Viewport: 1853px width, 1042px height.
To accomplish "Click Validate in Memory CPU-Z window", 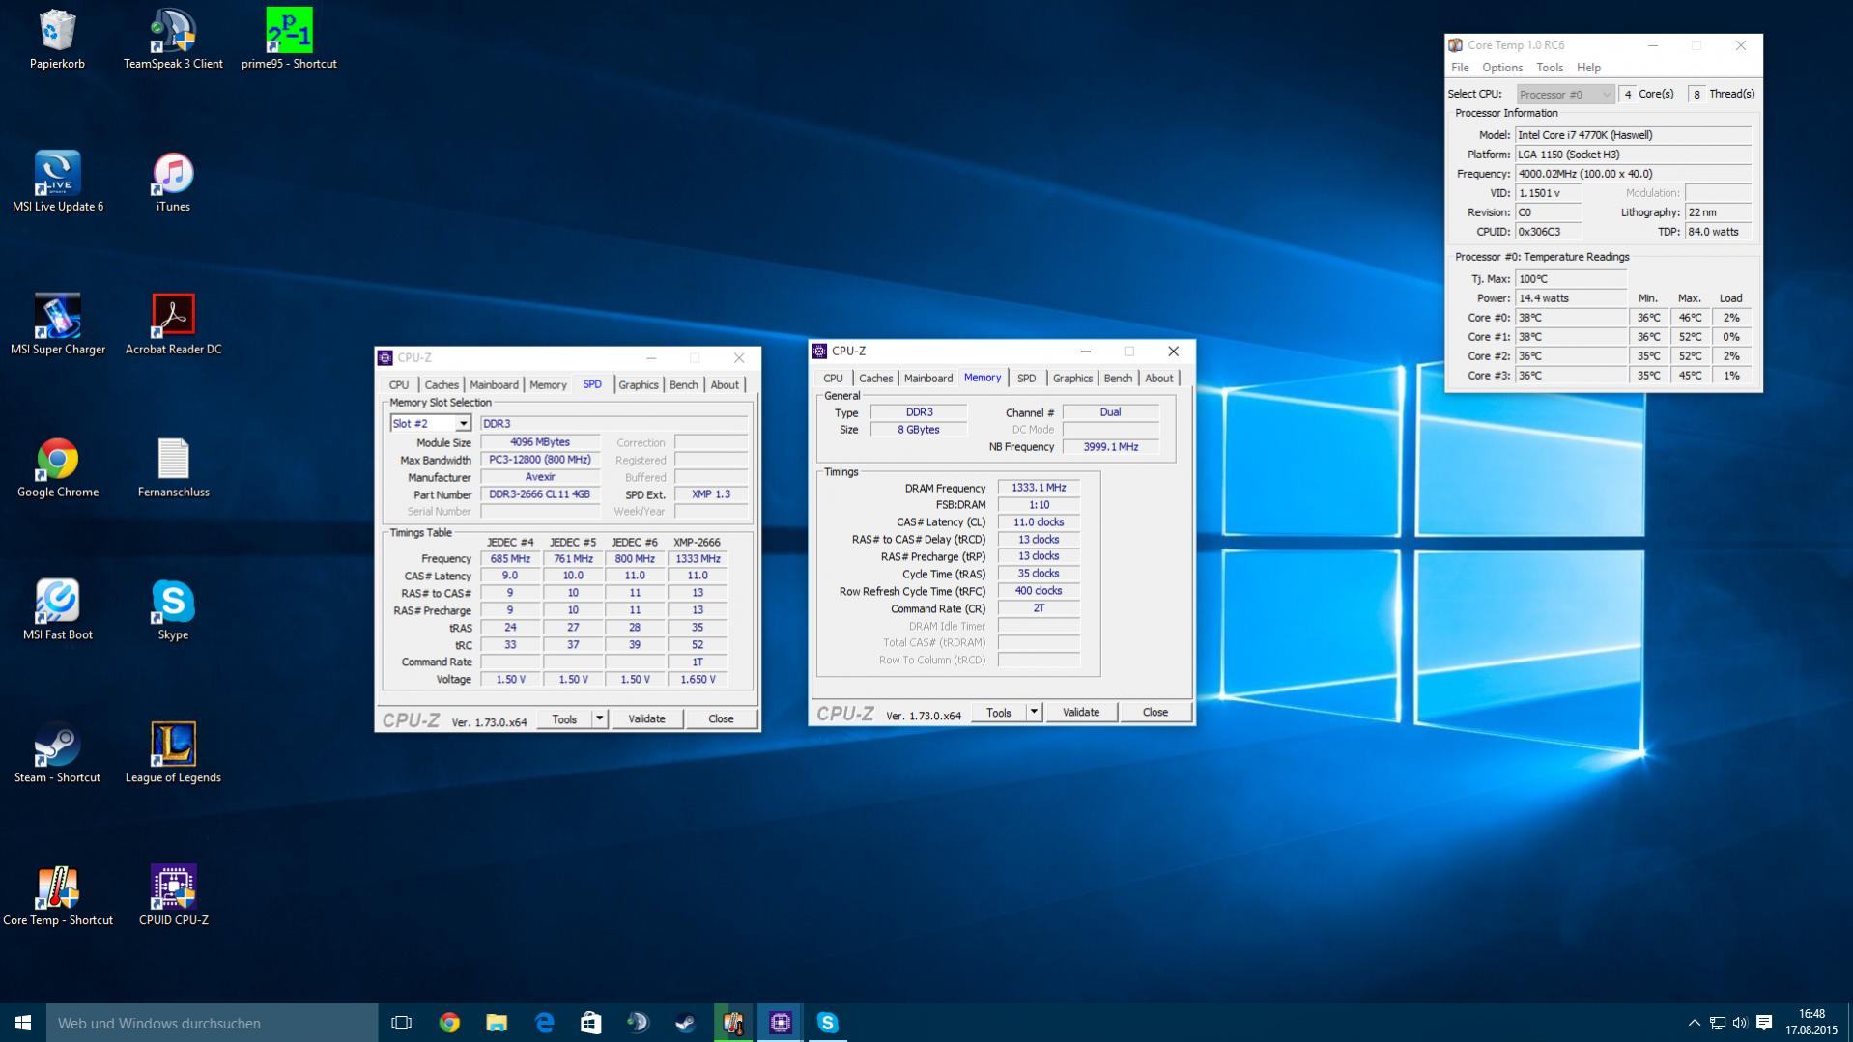I will [x=1080, y=712].
